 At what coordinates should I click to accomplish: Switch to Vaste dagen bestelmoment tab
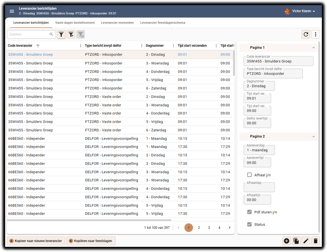[75, 23]
